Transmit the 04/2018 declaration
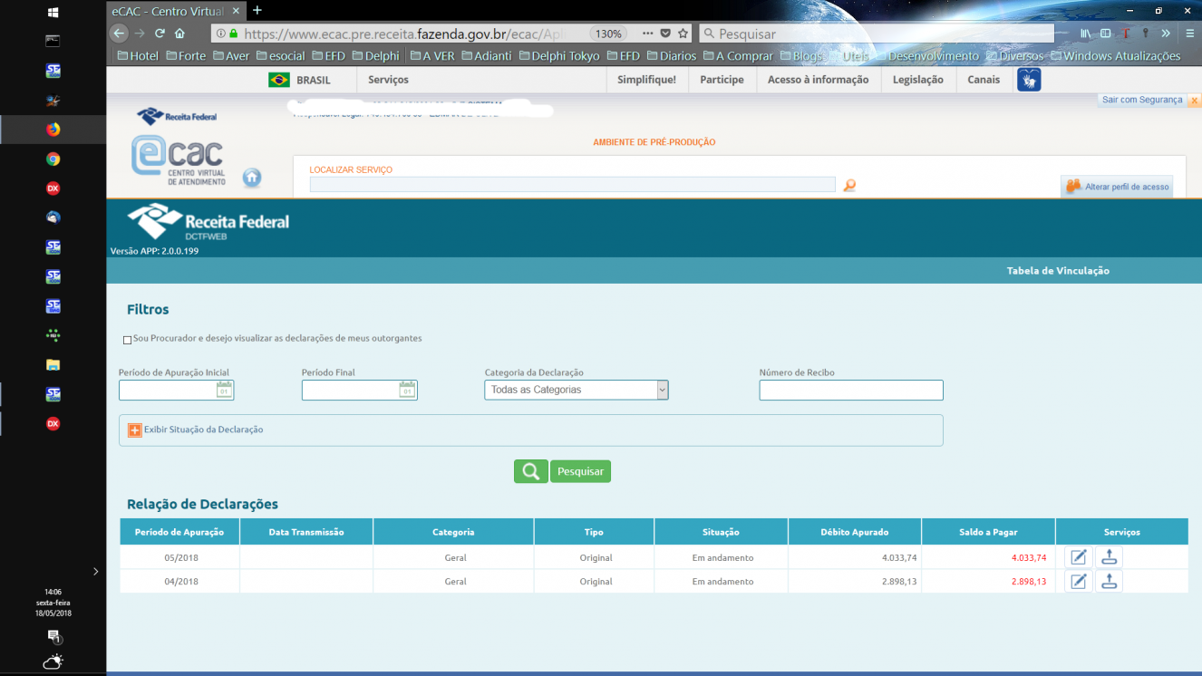The image size is (1202, 676). [1109, 582]
